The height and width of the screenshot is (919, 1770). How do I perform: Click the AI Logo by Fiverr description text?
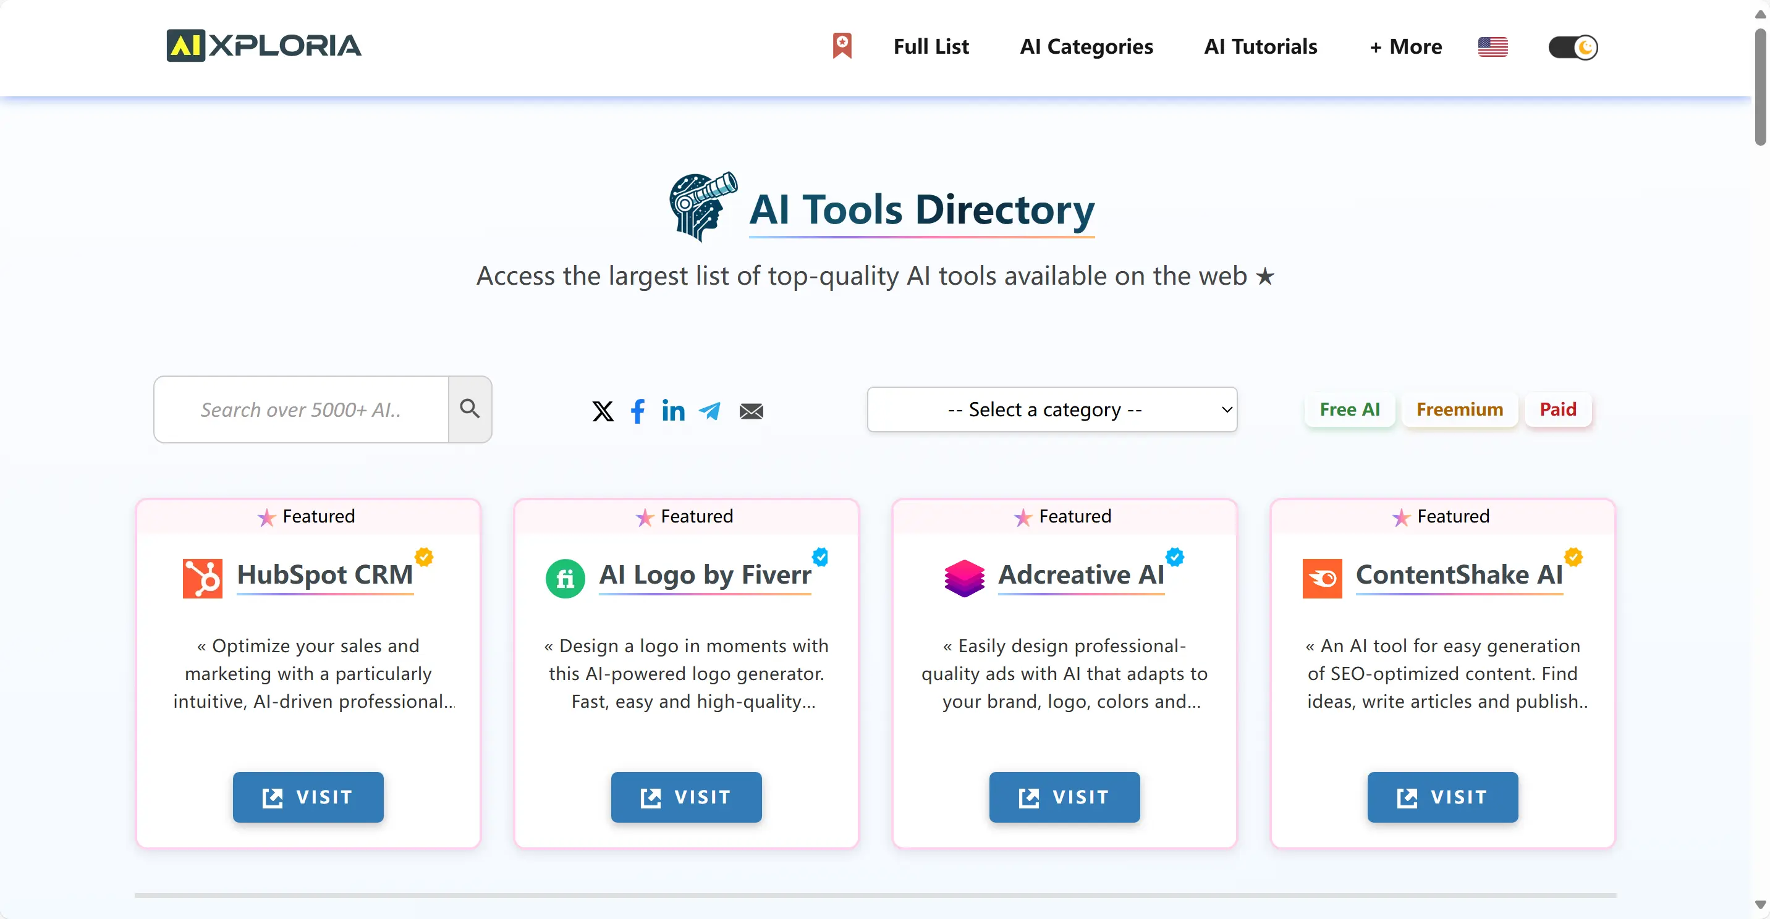click(687, 673)
